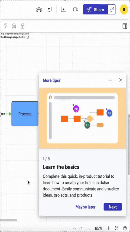Screen dimensions: 130x232
Task: Open the user avatar S menu
Action: (124, 10)
